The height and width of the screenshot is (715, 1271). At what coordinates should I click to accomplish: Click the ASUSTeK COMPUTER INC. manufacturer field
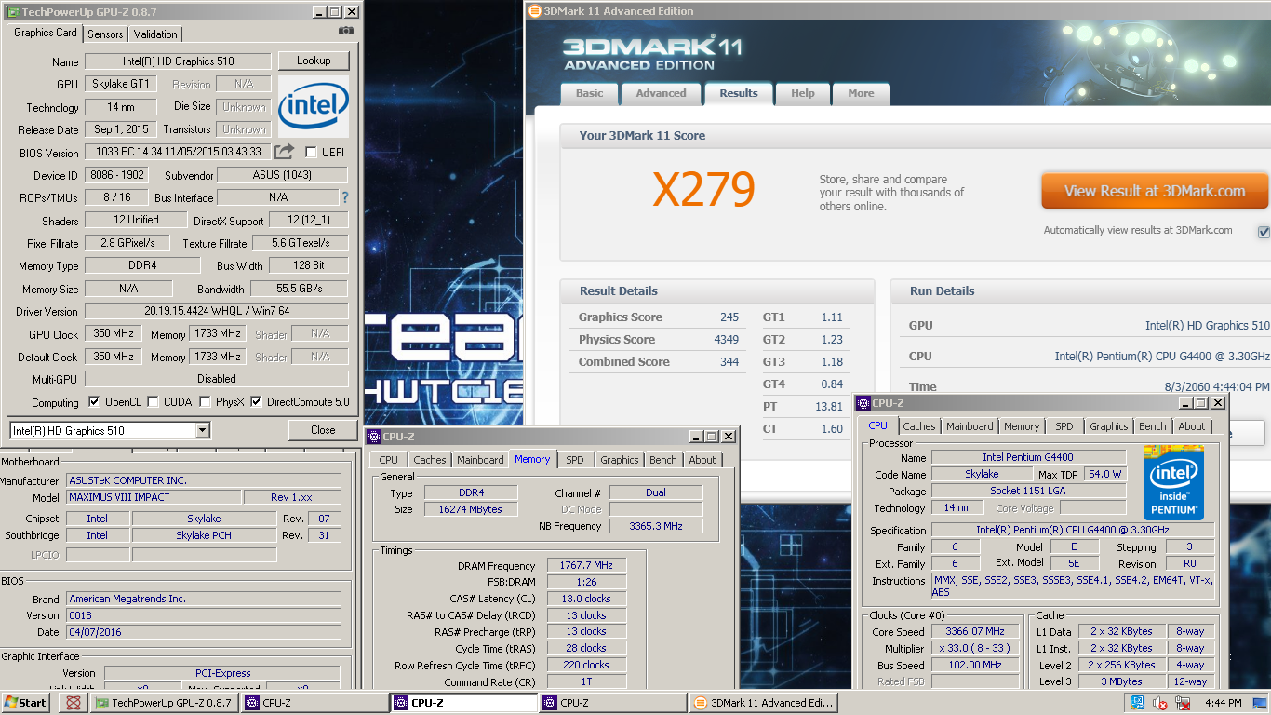coord(203,480)
